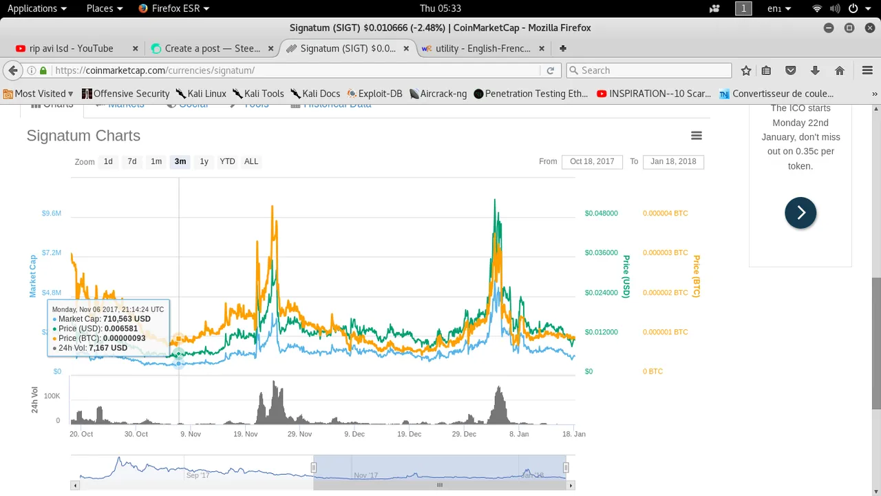Select the YTD zoom range
This screenshot has width=881, height=496.
tap(227, 161)
